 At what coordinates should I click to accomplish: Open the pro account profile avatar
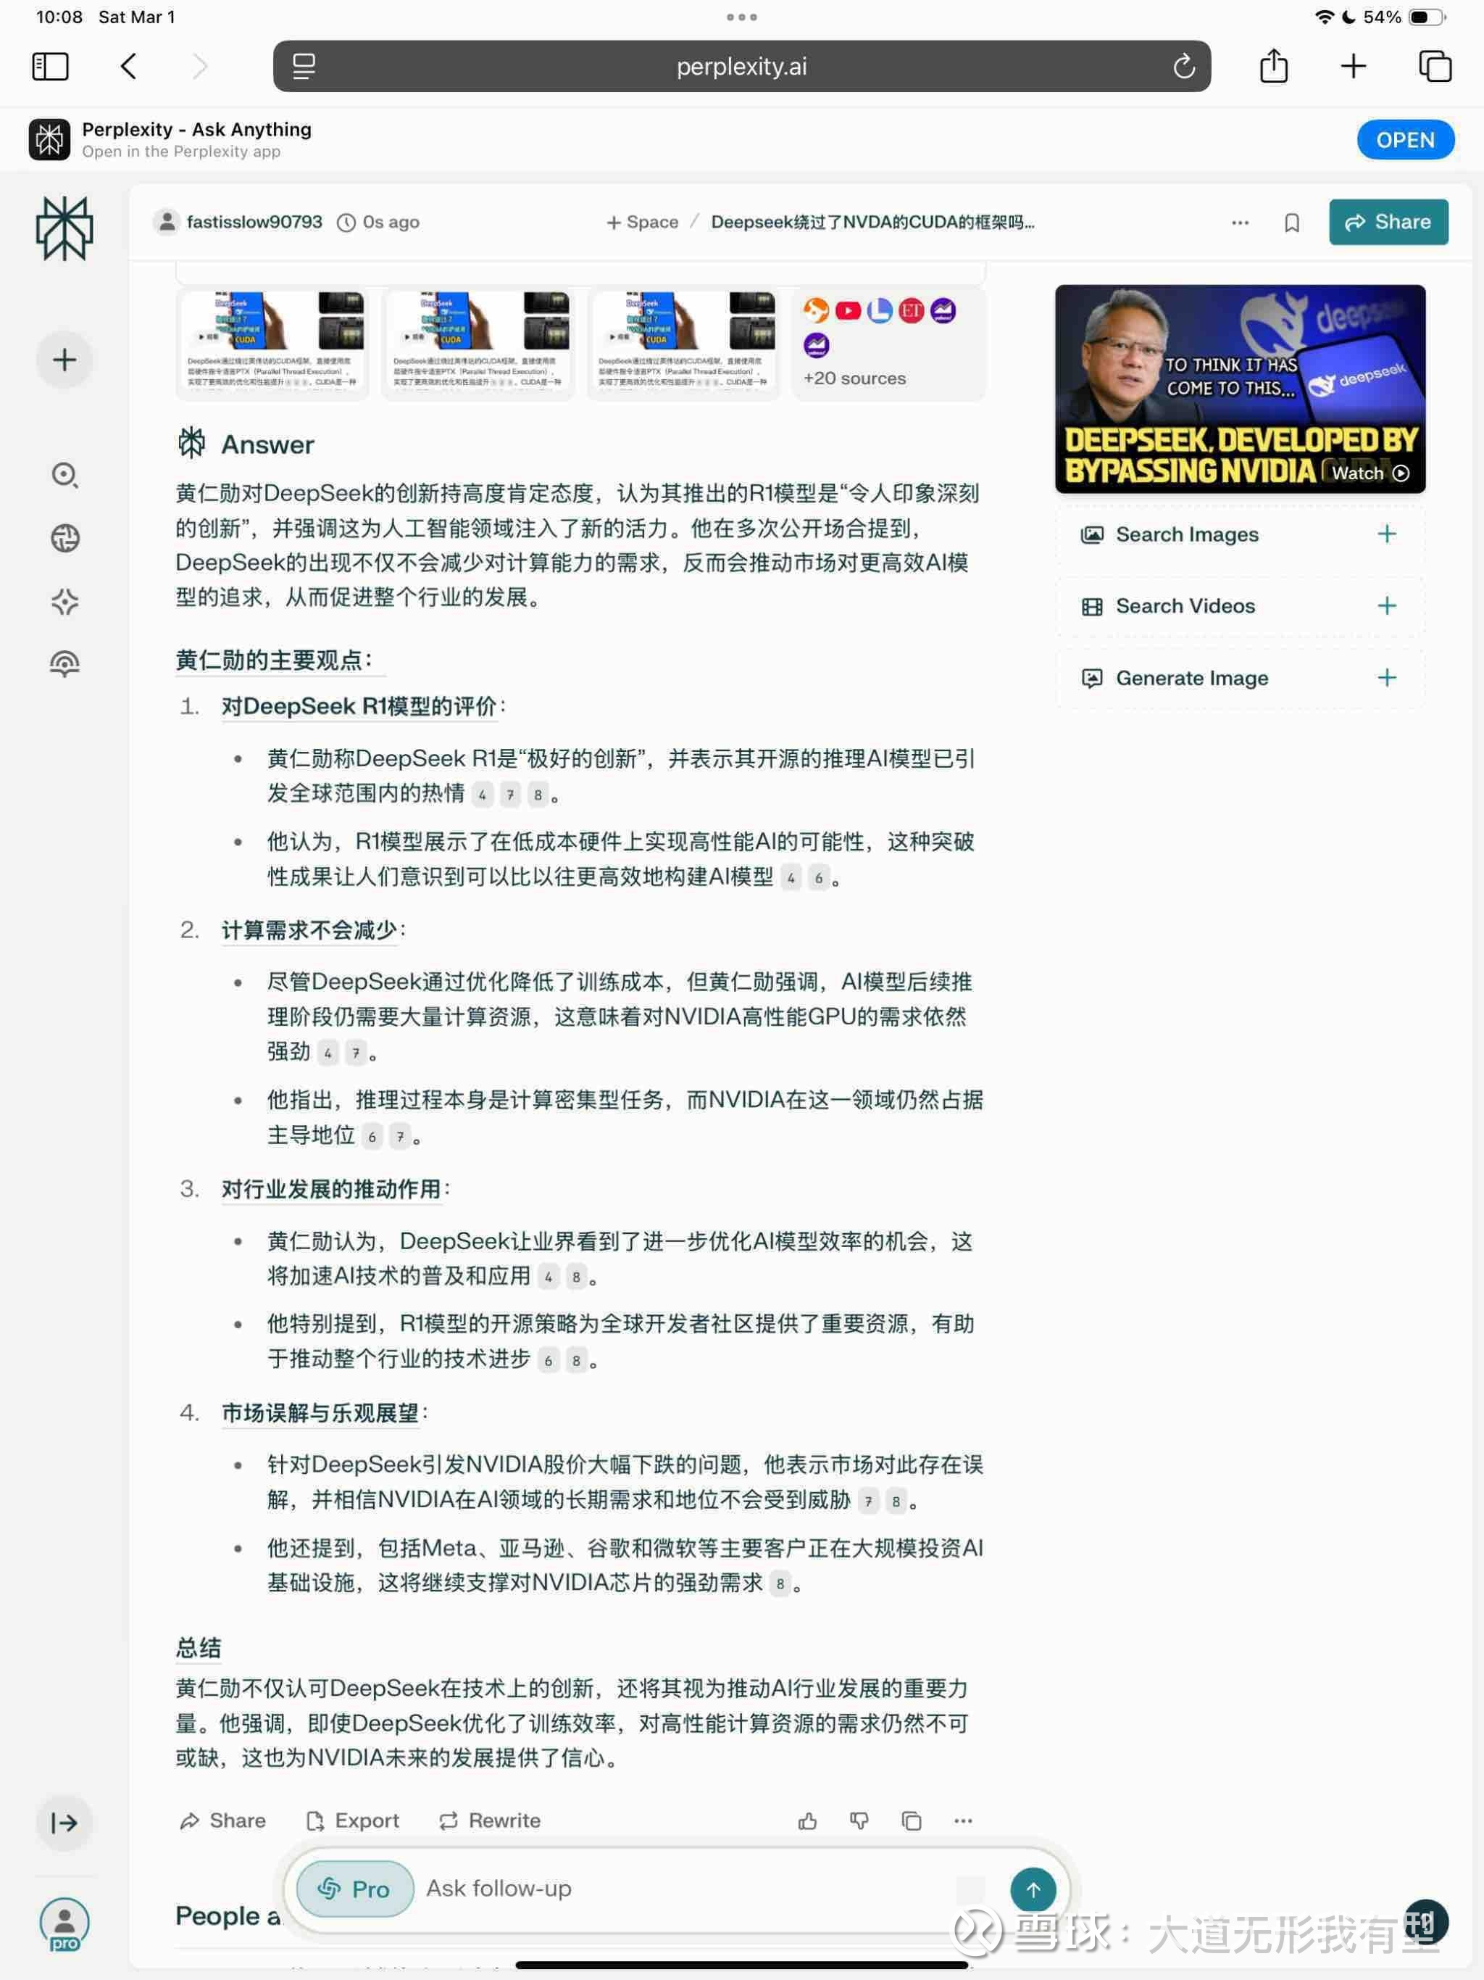(64, 1923)
